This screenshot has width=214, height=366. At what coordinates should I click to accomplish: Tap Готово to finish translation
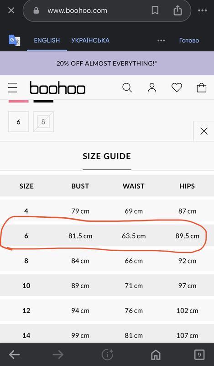189,41
